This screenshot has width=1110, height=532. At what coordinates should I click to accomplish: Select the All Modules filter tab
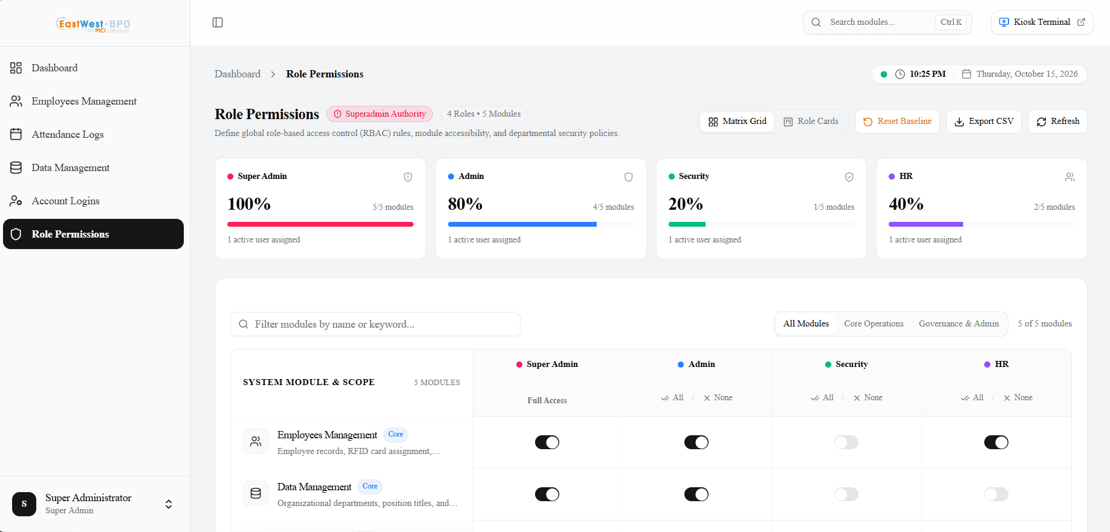coord(806,324)
